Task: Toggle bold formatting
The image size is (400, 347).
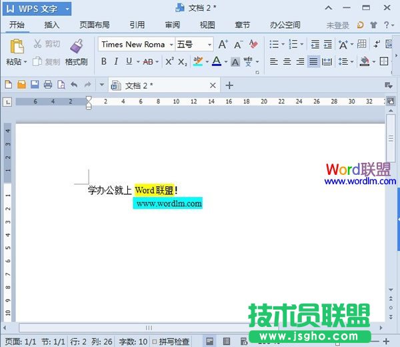Action: (x=104, y=61)
